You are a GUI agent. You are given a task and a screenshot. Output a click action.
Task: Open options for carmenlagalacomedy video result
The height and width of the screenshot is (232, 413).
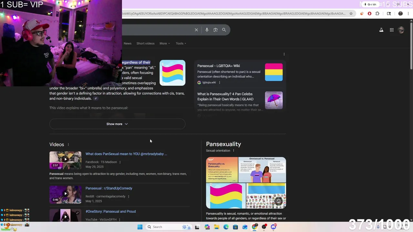(128, 197)
